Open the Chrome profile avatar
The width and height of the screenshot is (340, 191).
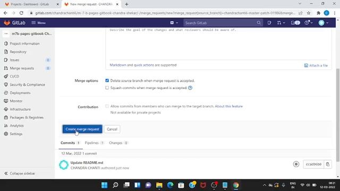tap(326, 13)
